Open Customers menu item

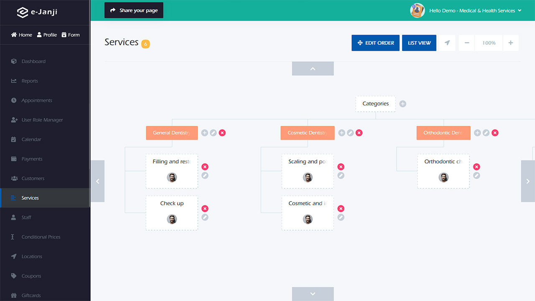click(45, 179)
